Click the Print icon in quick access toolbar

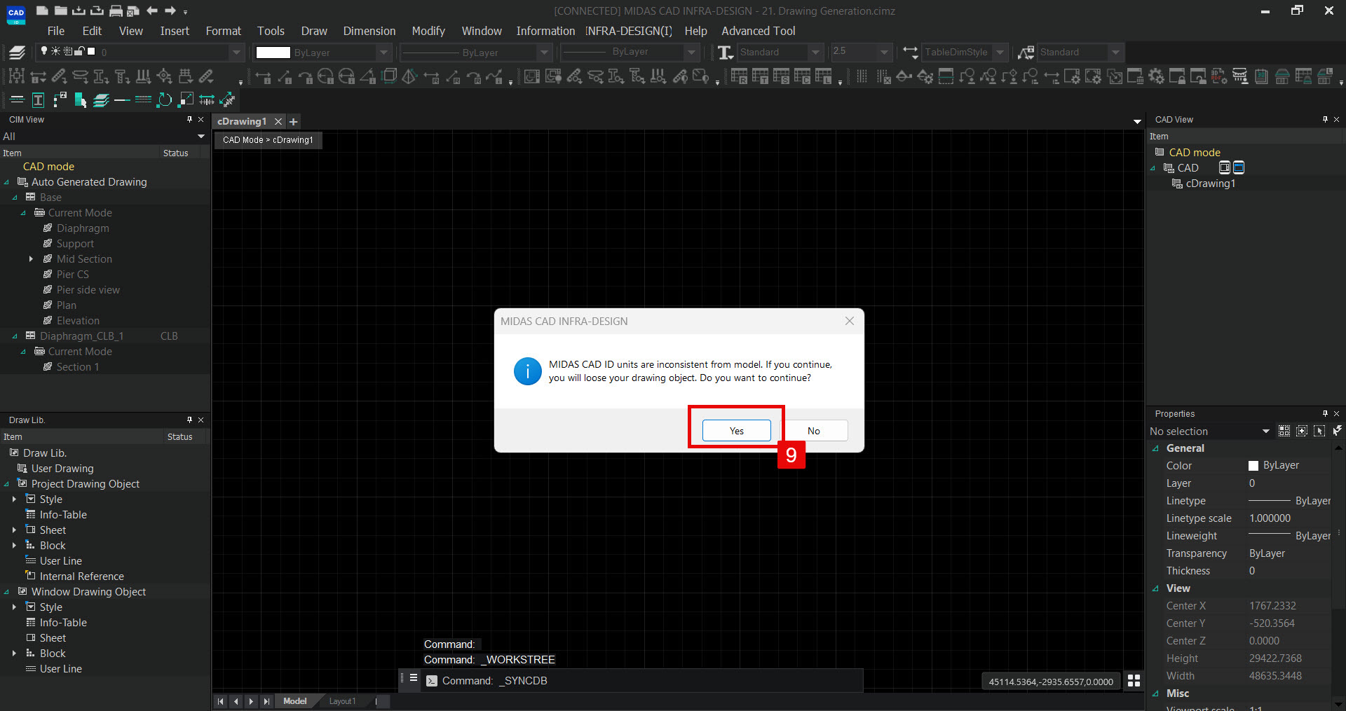coord(116,11)
